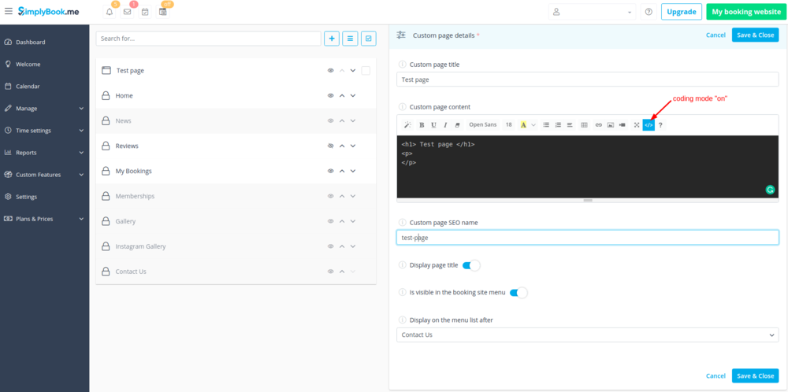The height and width of the screenshot is (392, 788).
Task: Click the bold formatting icon
Action: (422, 124)
